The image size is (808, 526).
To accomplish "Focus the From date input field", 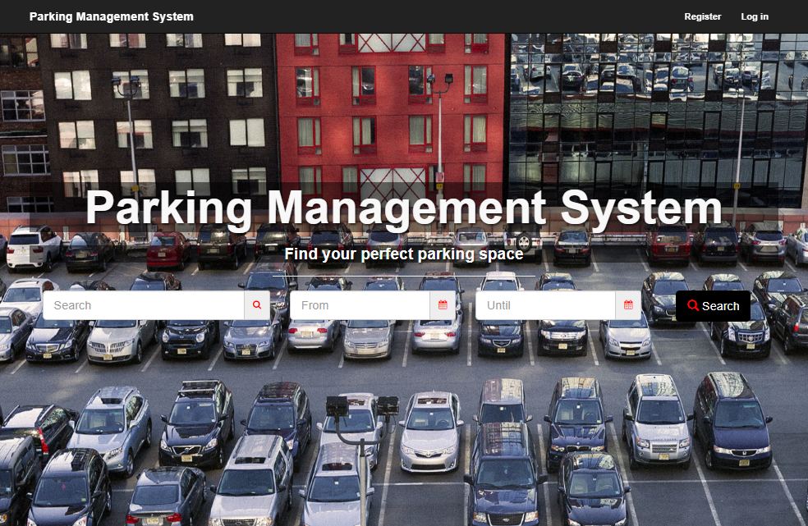I will point(360,305).
